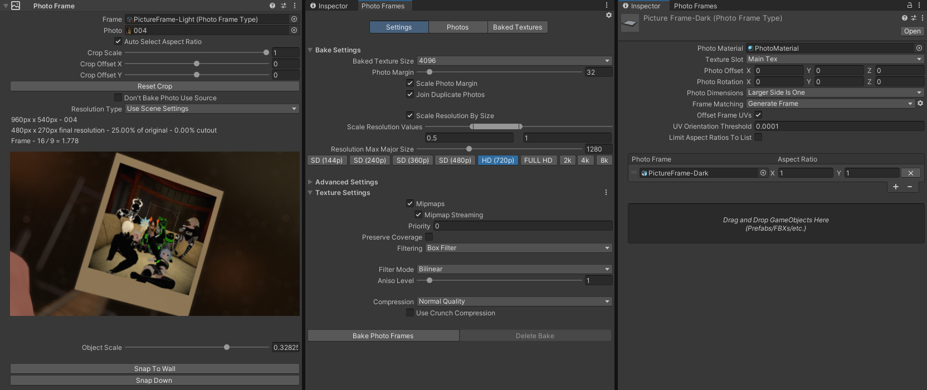Expand the Advanced Settings section
The width and height of the screenshot is (927, 390).
310,182
